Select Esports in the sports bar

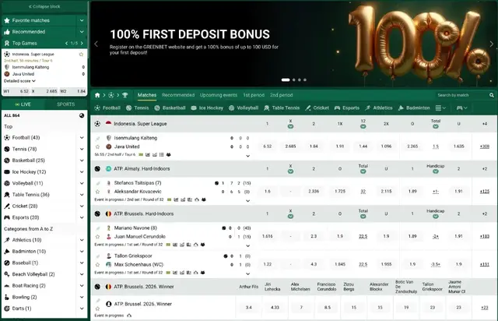tap(346, 108)
